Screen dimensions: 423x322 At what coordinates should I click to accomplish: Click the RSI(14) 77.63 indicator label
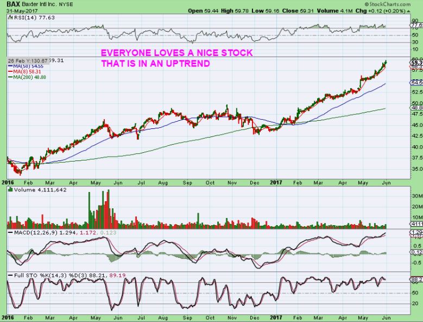(x=34, y=17)
